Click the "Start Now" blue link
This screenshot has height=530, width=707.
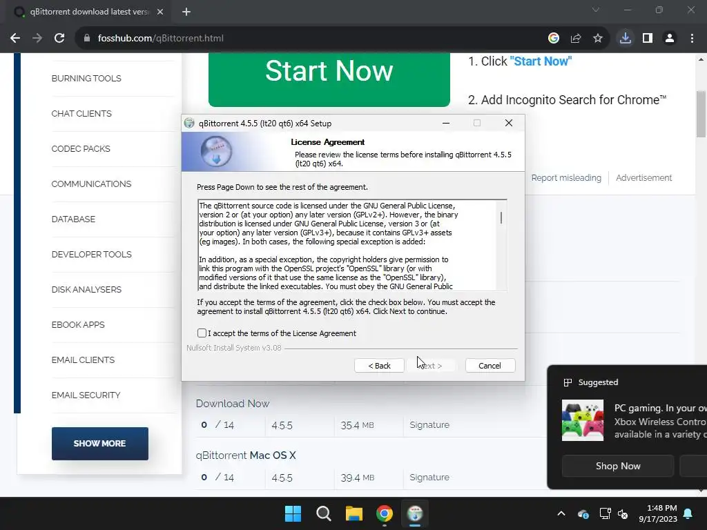(x=541, y=61)
